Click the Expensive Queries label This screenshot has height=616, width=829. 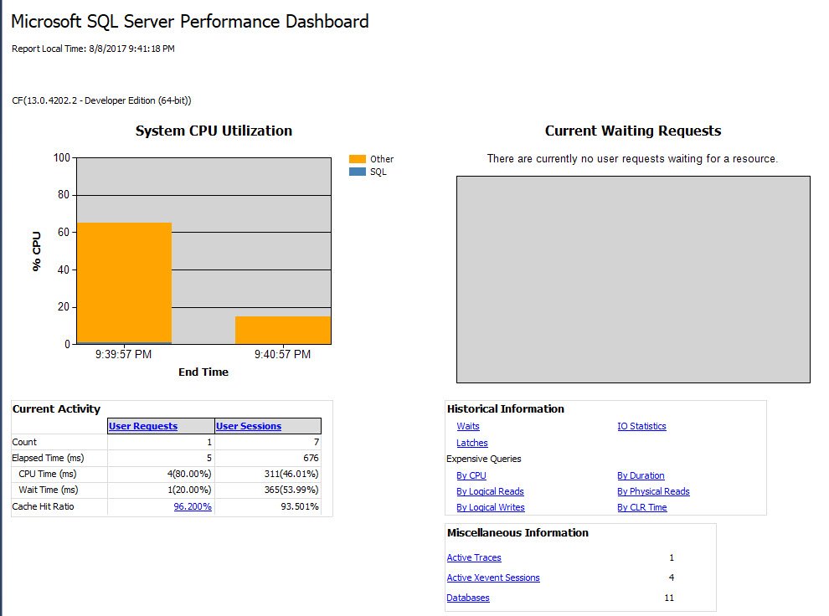pos(484,459)
